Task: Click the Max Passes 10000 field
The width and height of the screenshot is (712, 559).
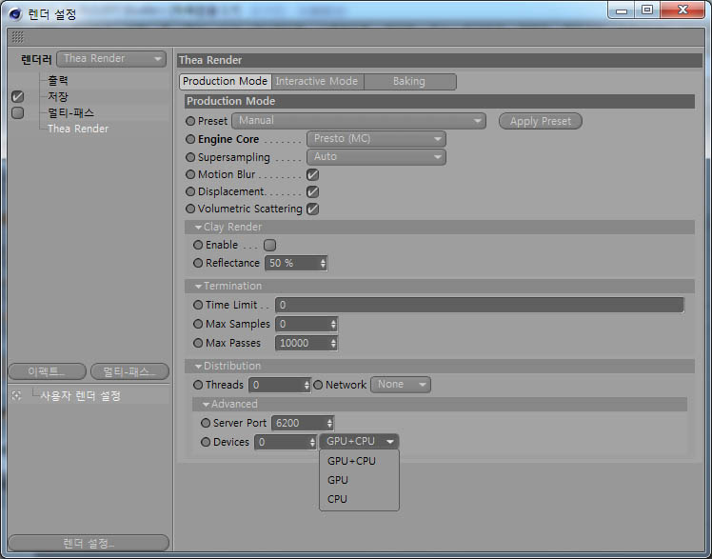Action: [x=303, y=343]
